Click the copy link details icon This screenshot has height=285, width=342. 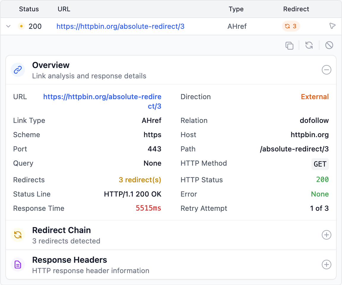point(289,45)
